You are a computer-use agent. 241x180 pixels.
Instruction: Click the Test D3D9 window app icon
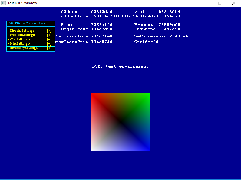pos(4,3)
